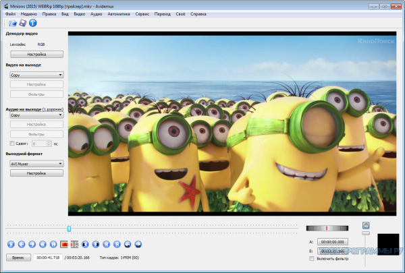Toggle the audio speaker icon

366,226
